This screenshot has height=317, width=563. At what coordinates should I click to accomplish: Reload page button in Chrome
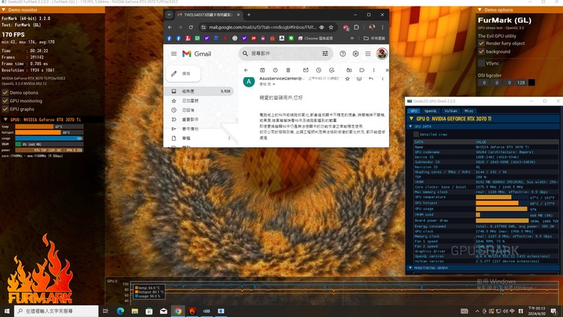coord(191,27)
